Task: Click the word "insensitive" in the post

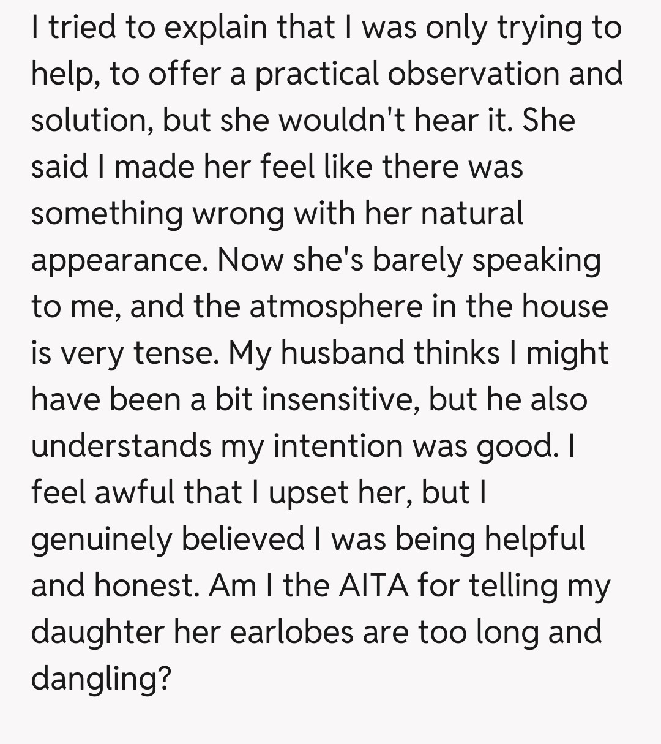Action: tap(341, 399)
